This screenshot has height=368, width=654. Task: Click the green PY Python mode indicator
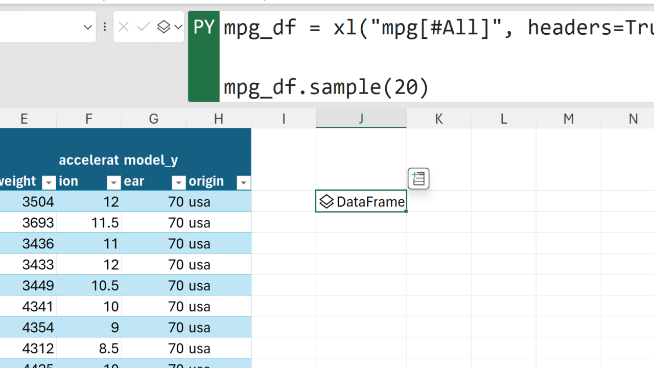point(204,56)
